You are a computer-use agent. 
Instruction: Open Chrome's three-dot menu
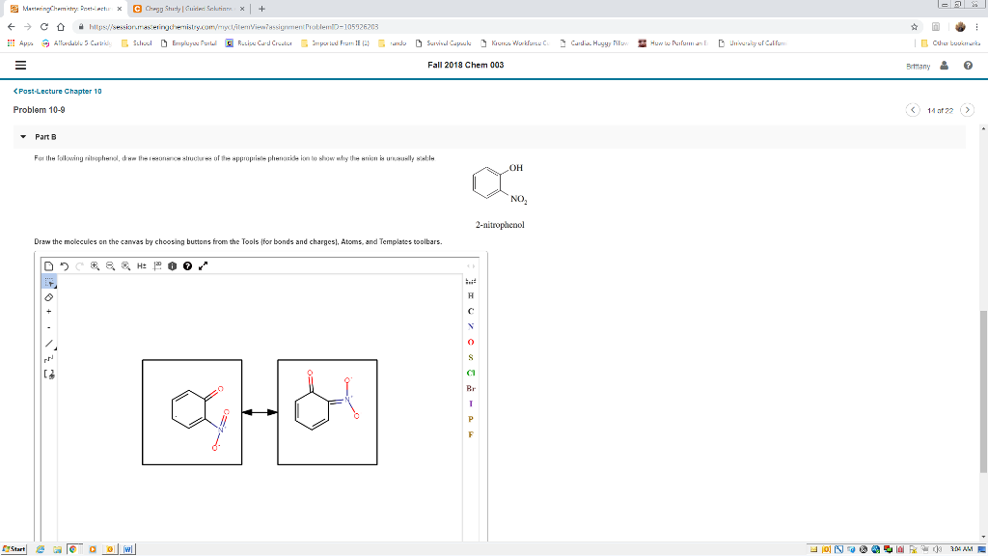[x=977, y=28]
